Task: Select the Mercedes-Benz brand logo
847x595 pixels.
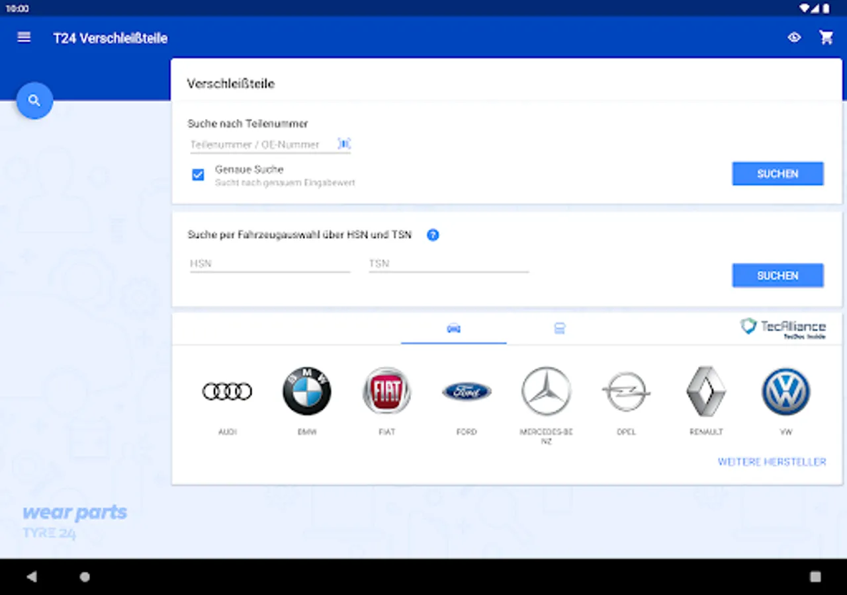Action: [x=547, y=391]
